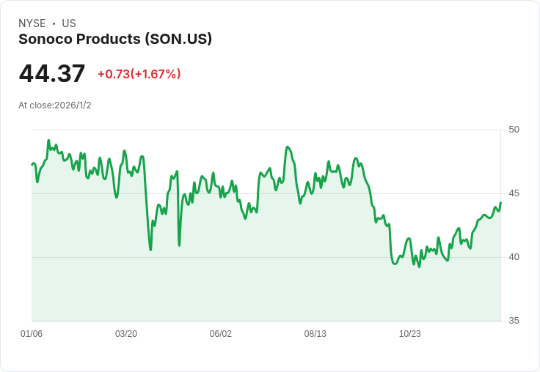Click the rightmost end of the price line

click(500, 203)
